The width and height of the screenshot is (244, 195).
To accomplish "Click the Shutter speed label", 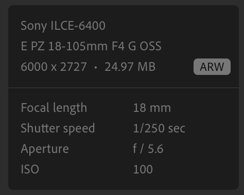I will click(58, 129).
